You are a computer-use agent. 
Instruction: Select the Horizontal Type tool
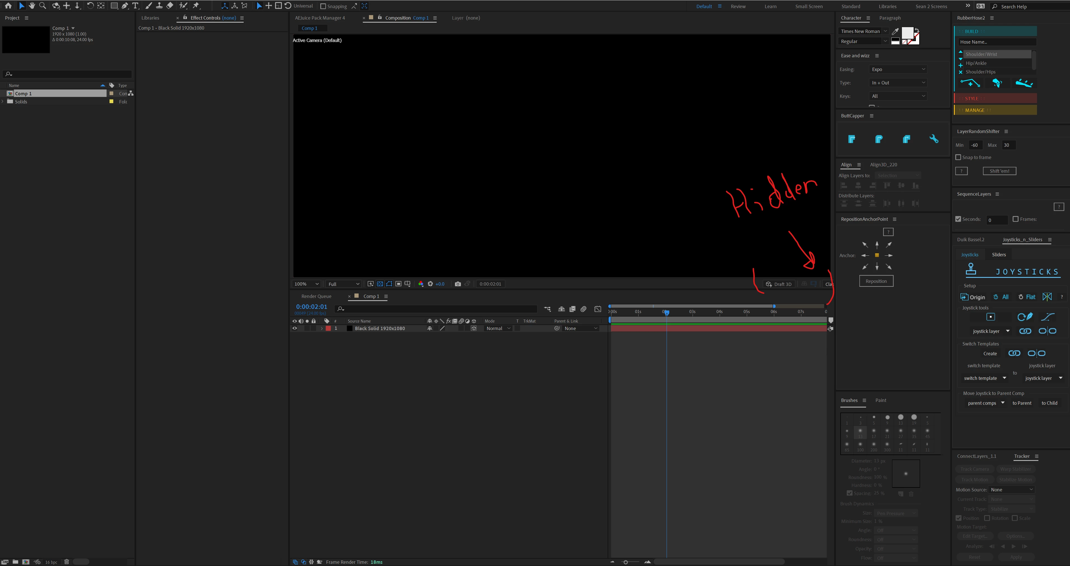135,6
